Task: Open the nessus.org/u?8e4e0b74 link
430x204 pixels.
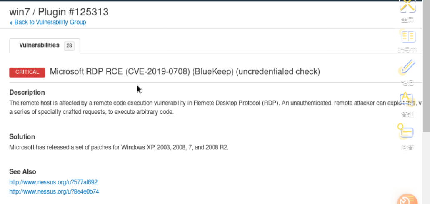Action: (54, 192)
